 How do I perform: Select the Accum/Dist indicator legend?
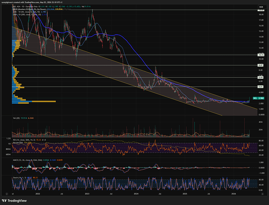click(19, 143)
